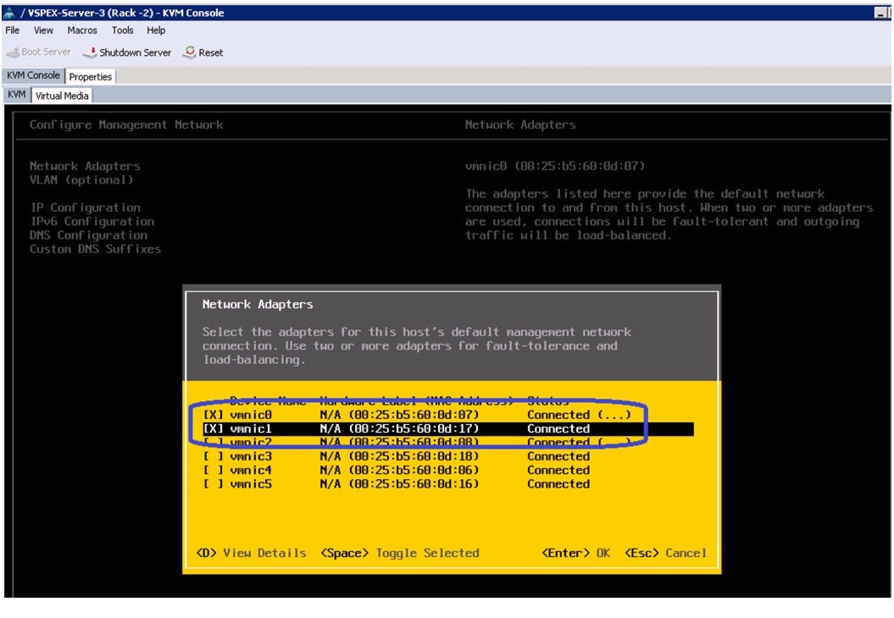Open the View menu

tap(43, 30)
